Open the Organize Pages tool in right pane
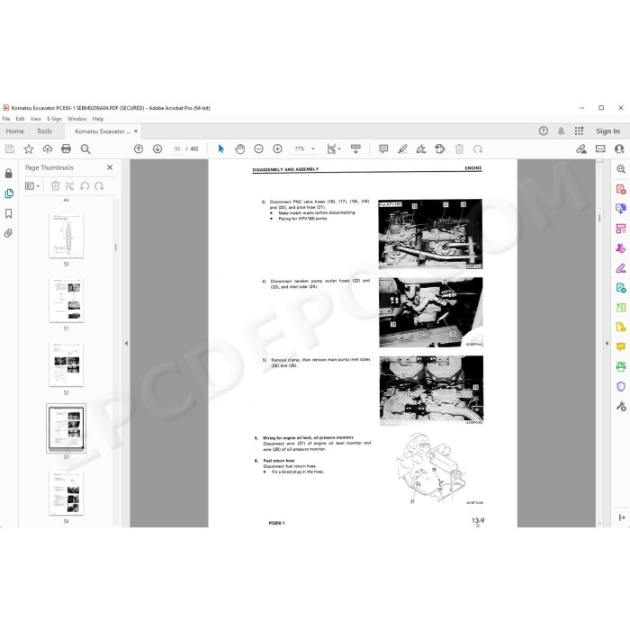Image resolution: width=630 pixels, height=630 pixels. [621, 229]
